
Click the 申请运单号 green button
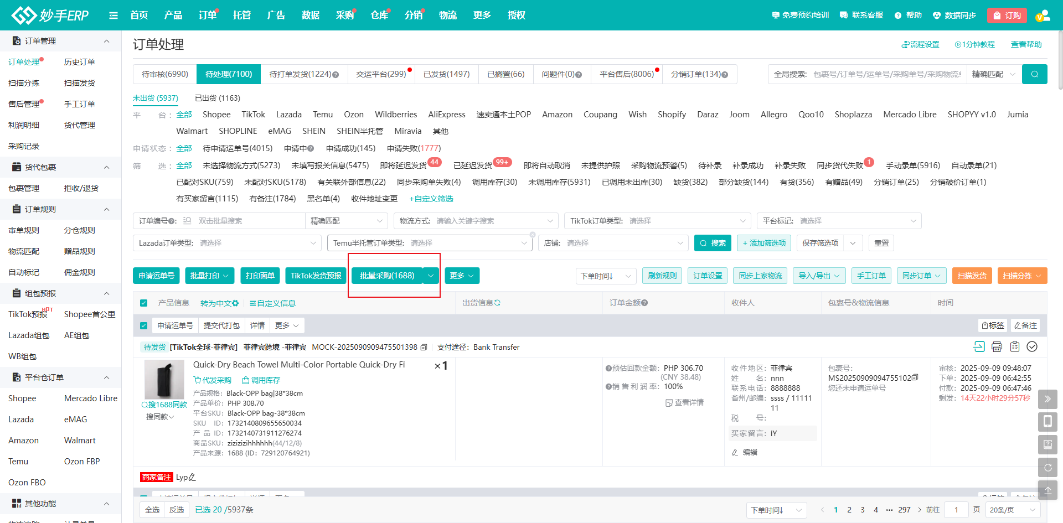[156, 276]
